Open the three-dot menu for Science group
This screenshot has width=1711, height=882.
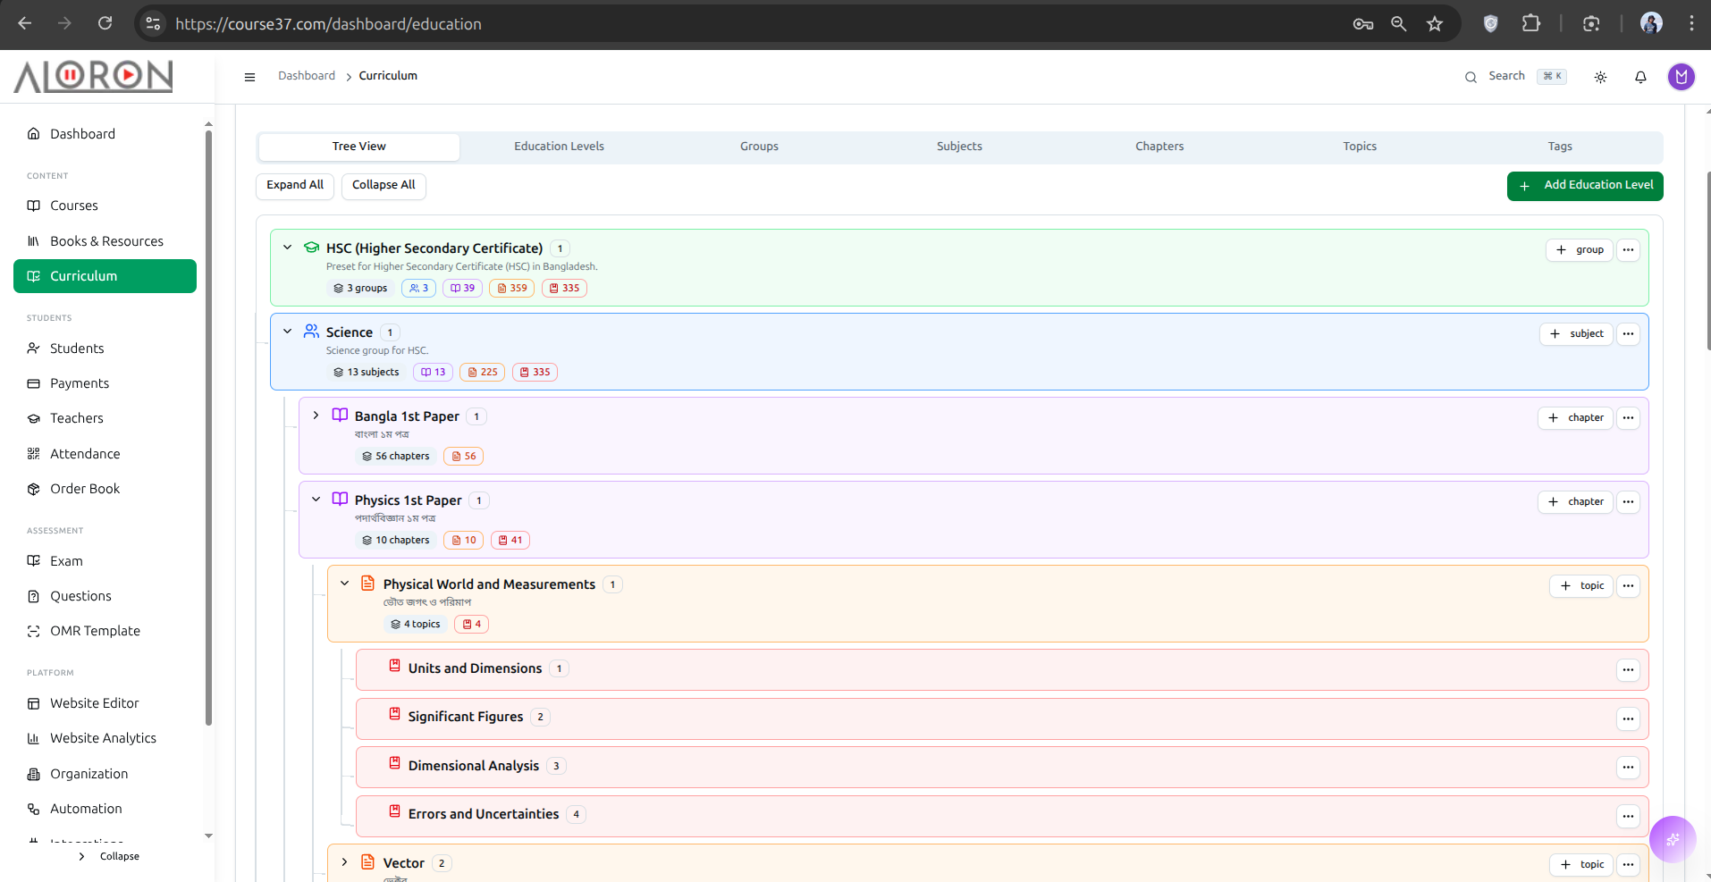[1628, 334]
